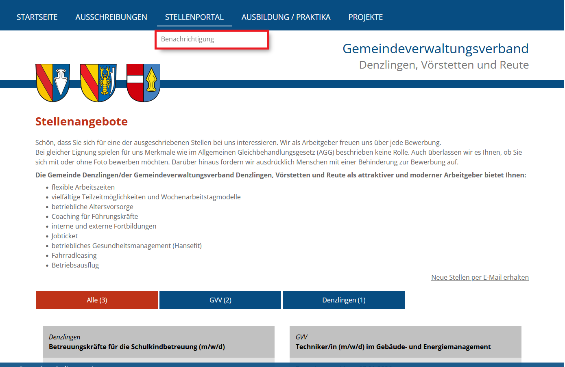The image size is (565, 367).
Task: Open the Startseite menu item
Action: pos(37,17)
